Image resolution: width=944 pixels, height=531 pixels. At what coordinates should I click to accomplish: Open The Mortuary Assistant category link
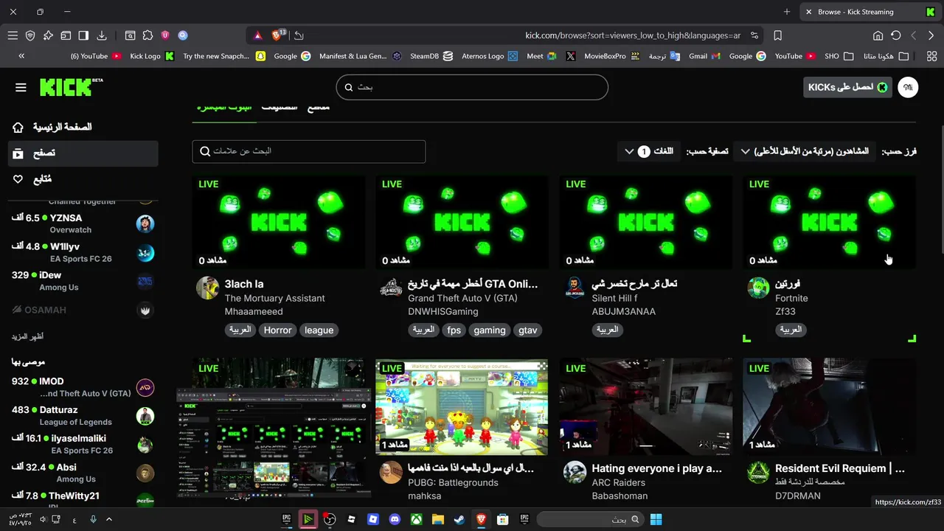point(274,298)
